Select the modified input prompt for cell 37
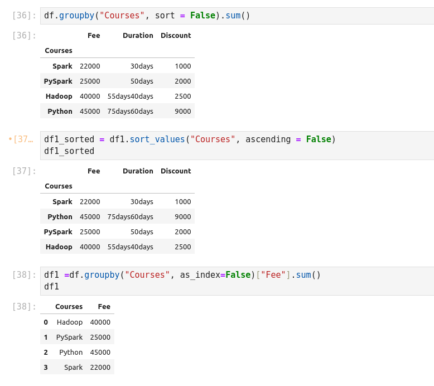 22,139
